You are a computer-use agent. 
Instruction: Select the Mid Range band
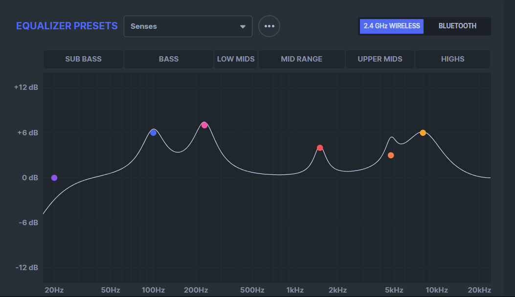[x=301, y=59]
